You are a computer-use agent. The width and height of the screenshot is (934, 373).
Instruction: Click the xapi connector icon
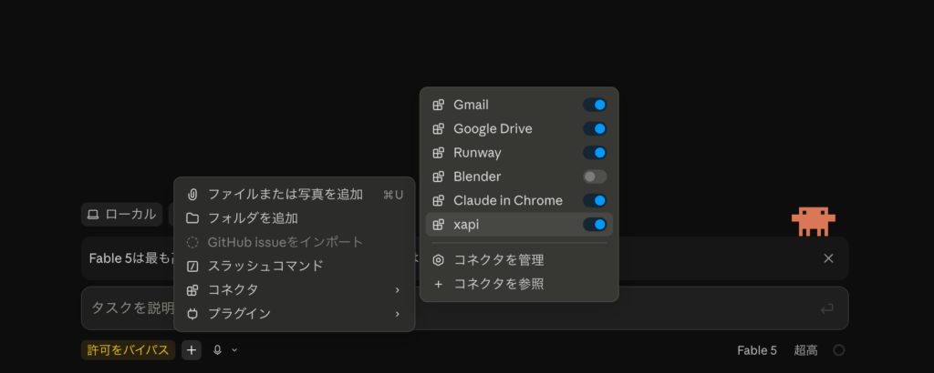pos(439,225)
